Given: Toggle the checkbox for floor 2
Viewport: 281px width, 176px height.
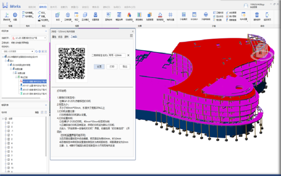Looking at the screenshot, I should [8, 139].
